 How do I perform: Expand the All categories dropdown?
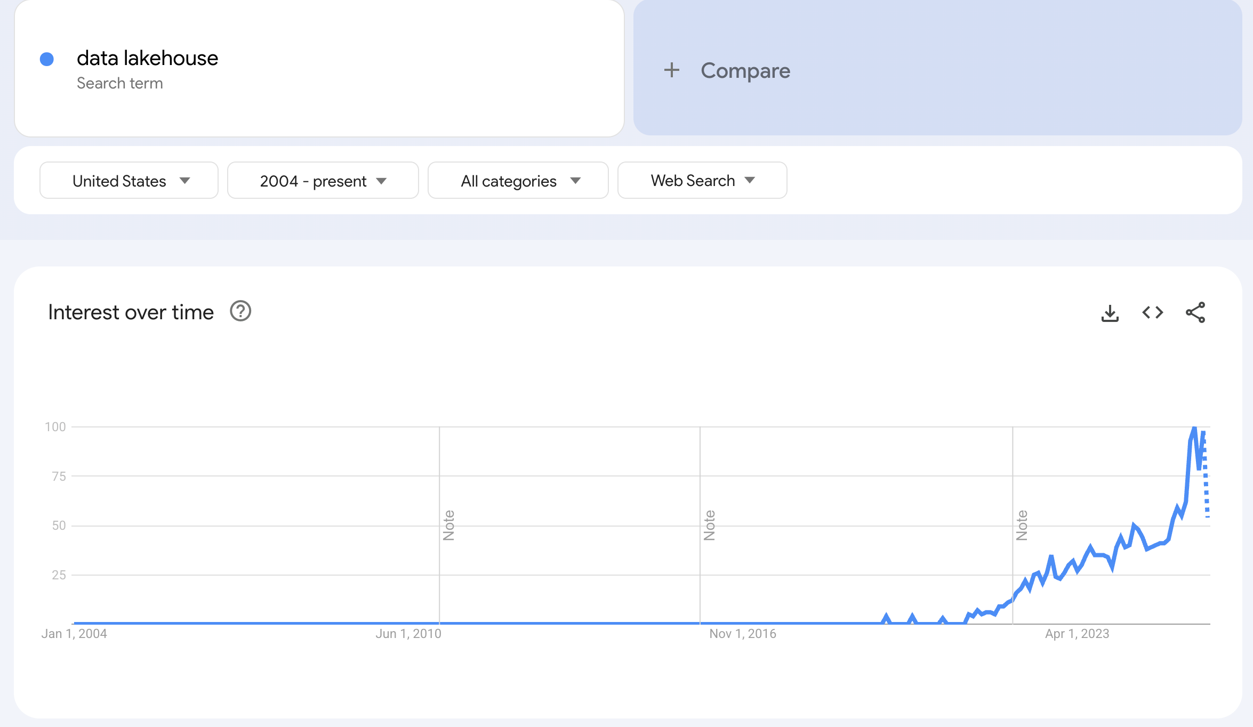[518, 181]
